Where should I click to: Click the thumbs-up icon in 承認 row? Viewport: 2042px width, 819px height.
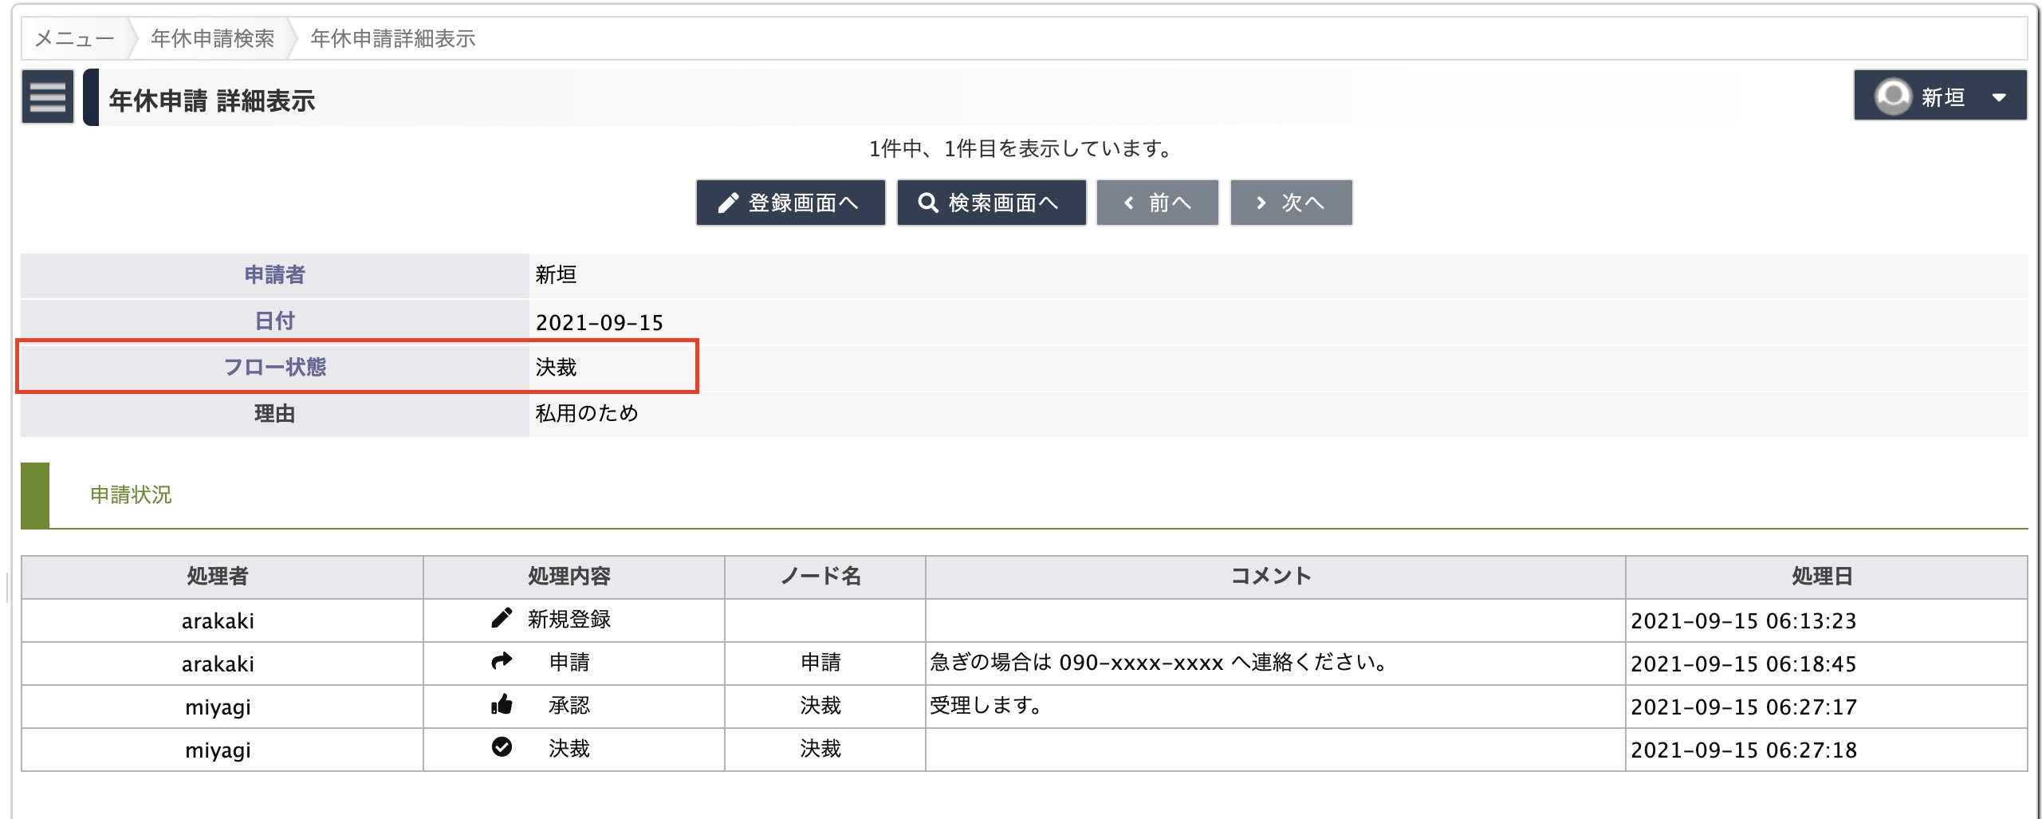click(502, 704)
